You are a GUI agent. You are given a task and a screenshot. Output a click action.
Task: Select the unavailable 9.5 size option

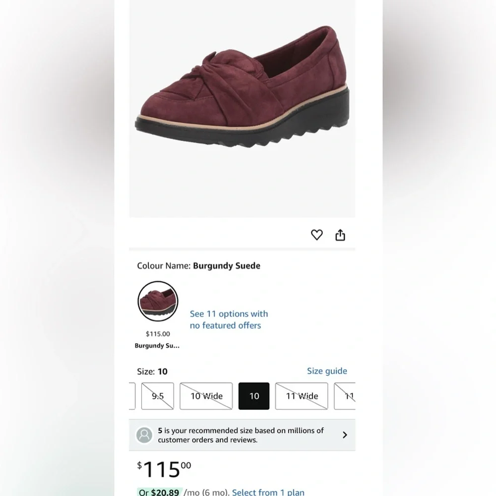click(157, 396)
